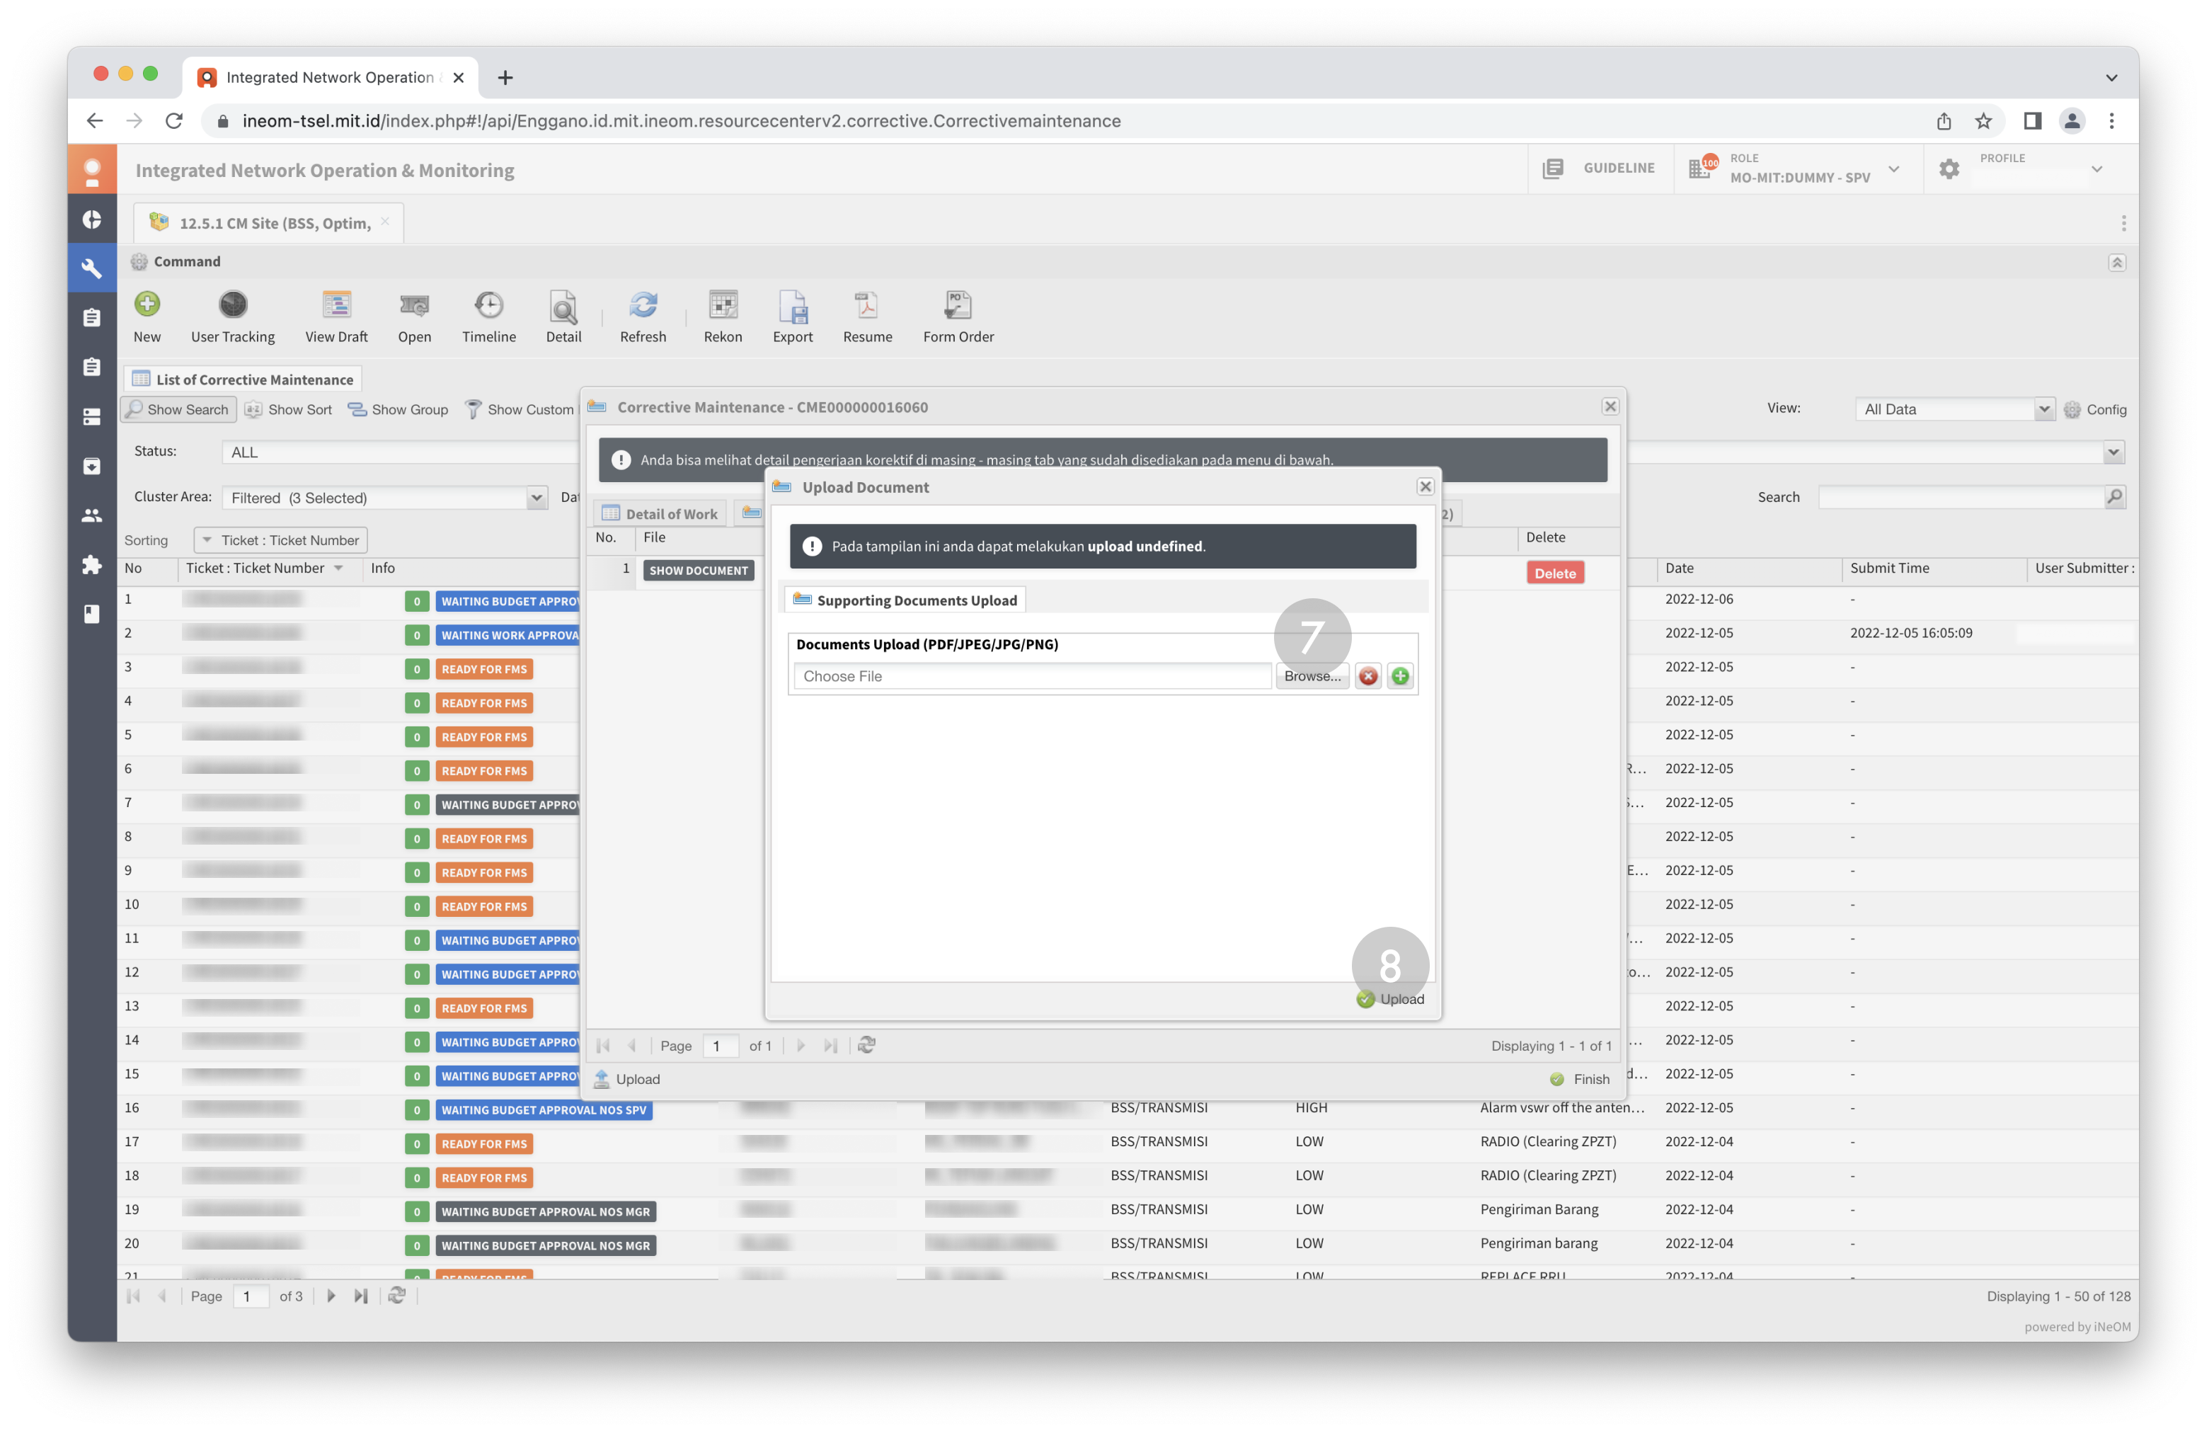This screenshot has width=2197, height=1433.
Task: Switch to the Detail of Work tab
Action: (660, 513)
